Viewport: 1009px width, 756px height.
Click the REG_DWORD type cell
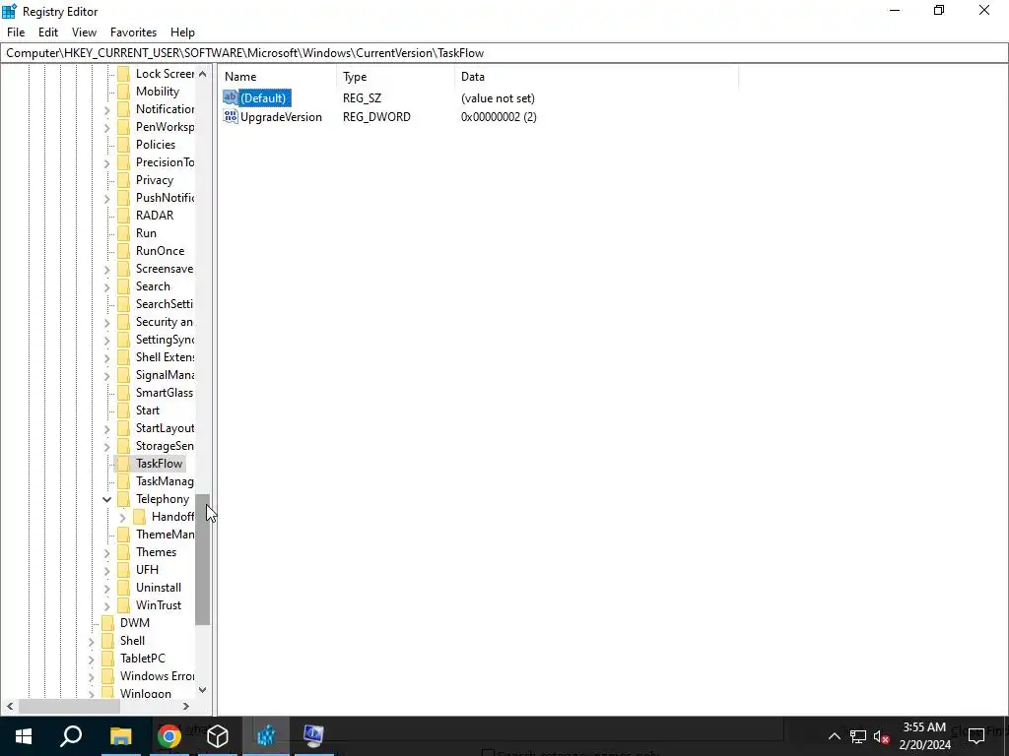click(376, 117)
